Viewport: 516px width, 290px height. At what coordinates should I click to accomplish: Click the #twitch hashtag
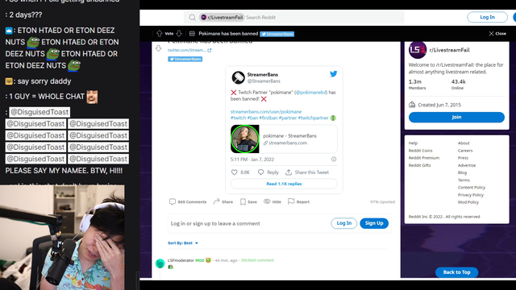pos(238,118)
